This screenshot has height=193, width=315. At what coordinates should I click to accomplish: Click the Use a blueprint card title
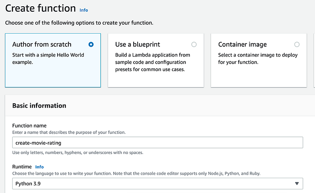tap(138, 44)
